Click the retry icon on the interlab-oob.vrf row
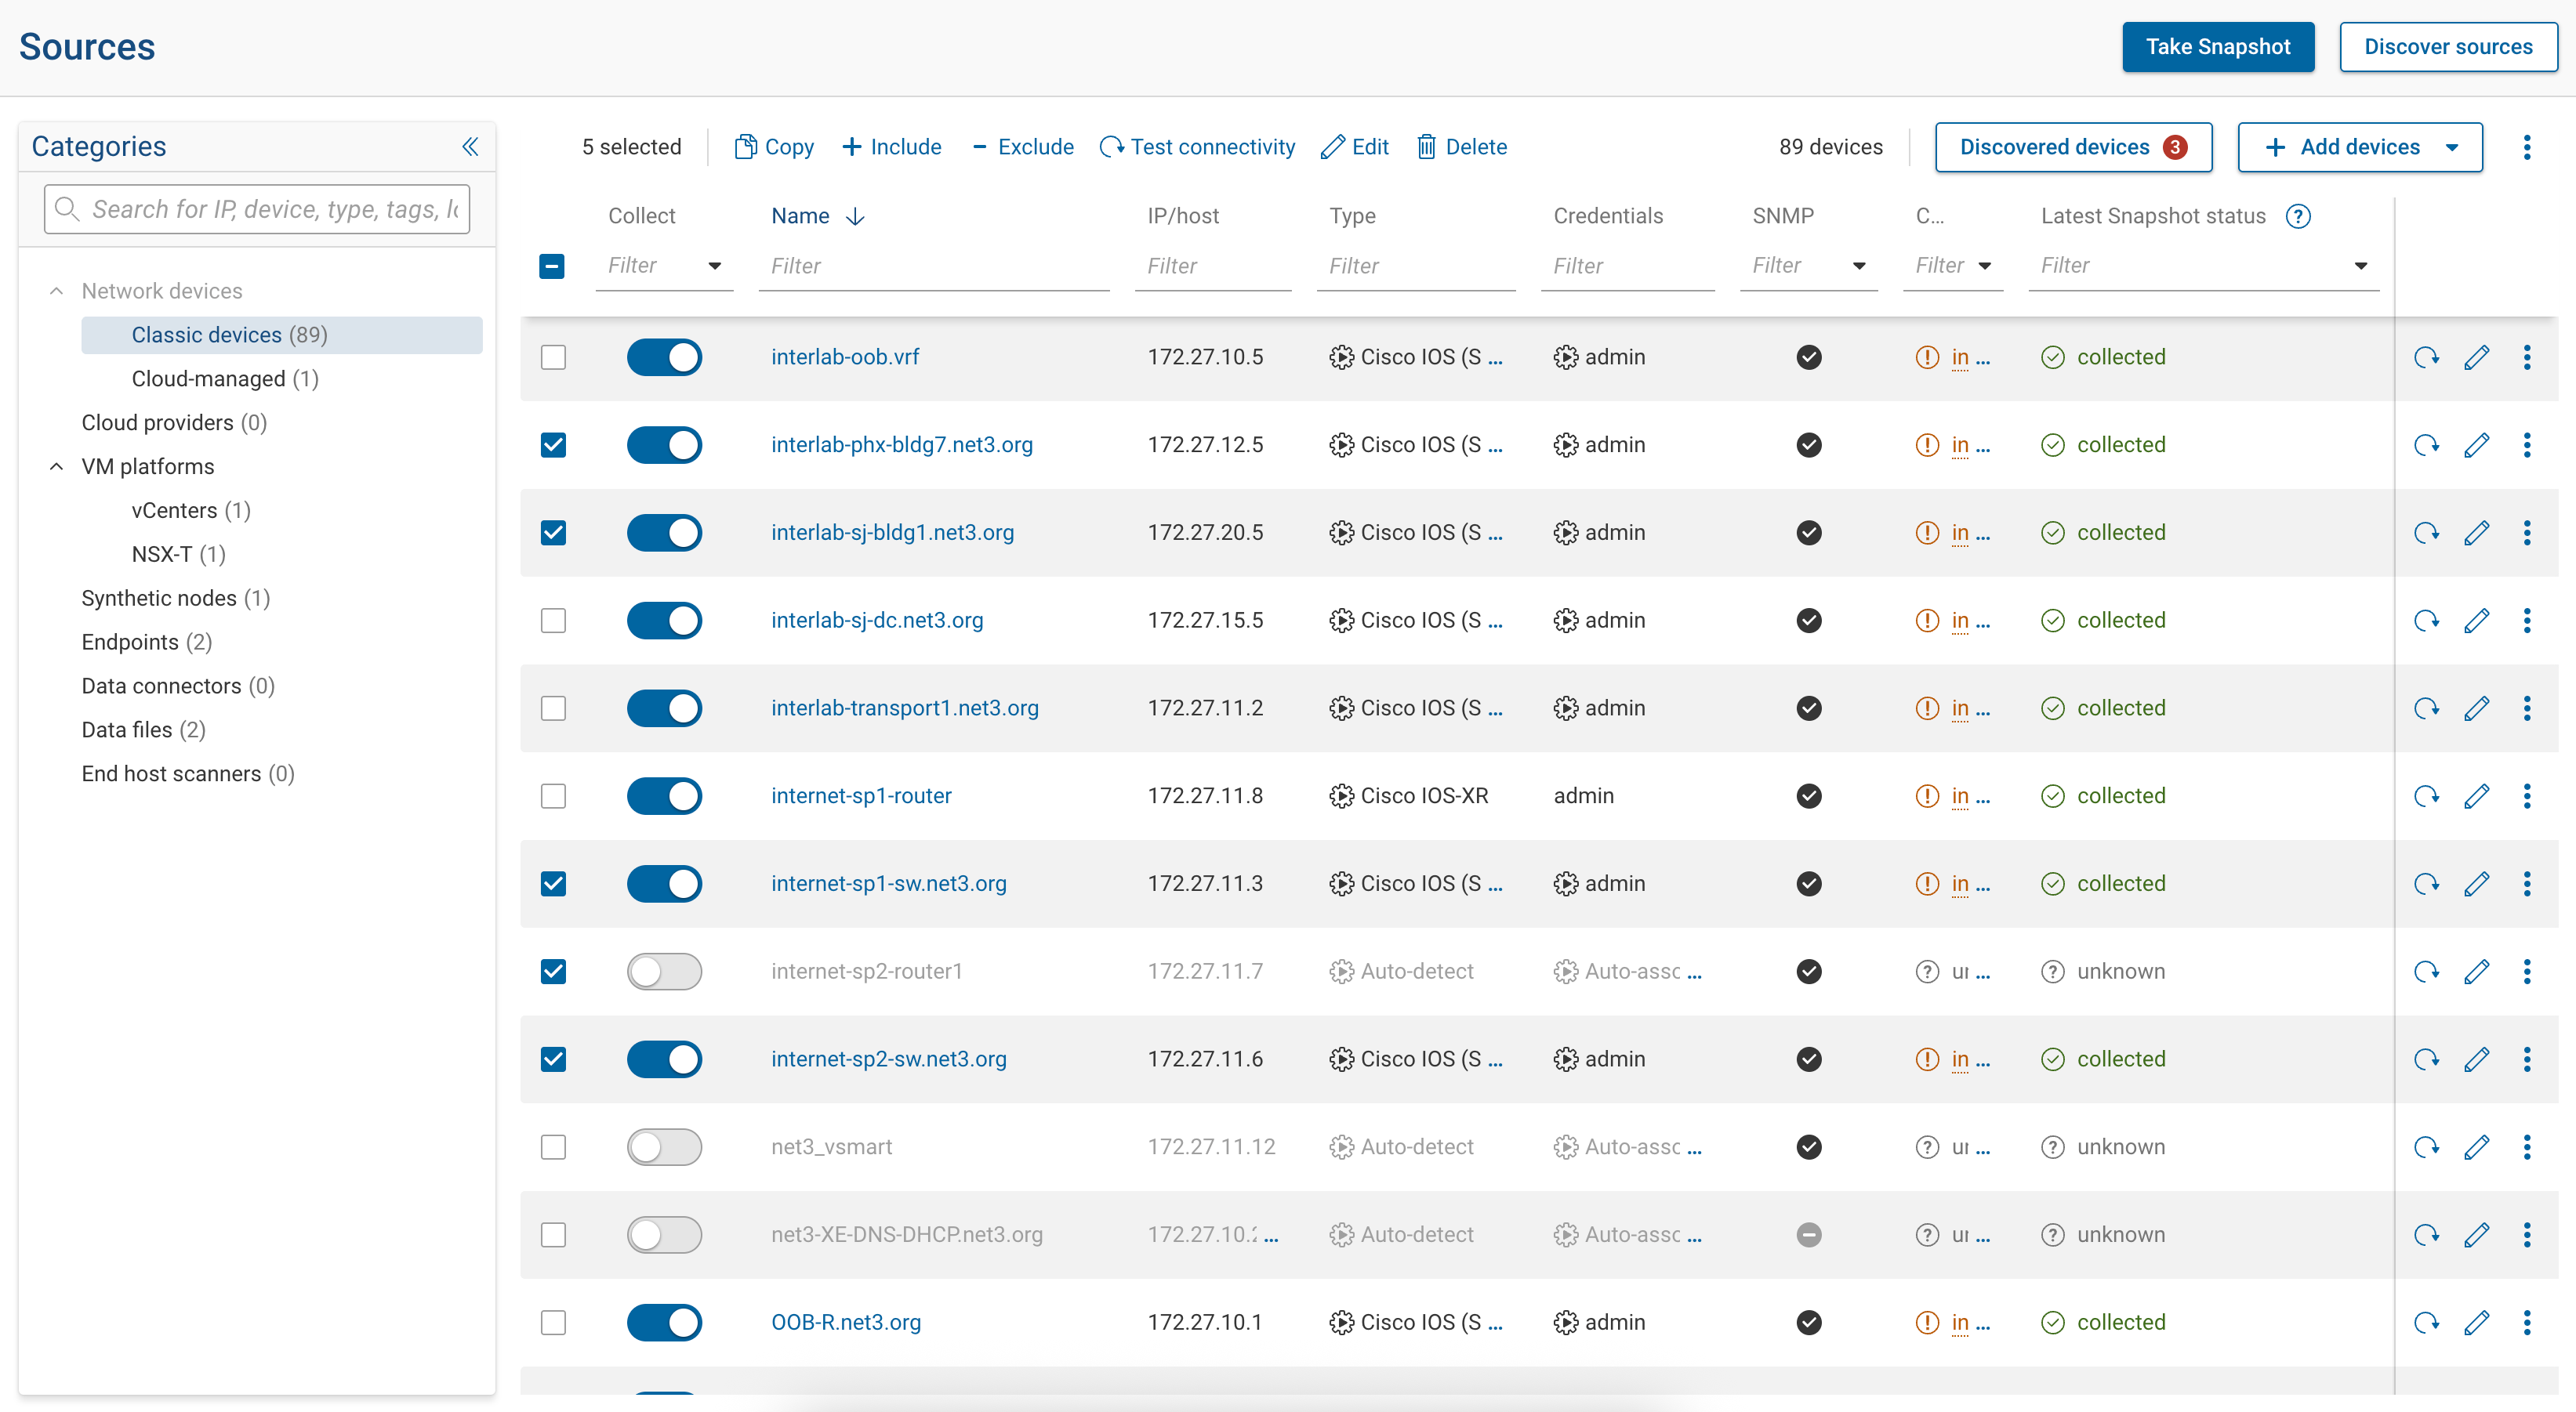This screenshot has height=1412, width=2576. coord(2427,357)
